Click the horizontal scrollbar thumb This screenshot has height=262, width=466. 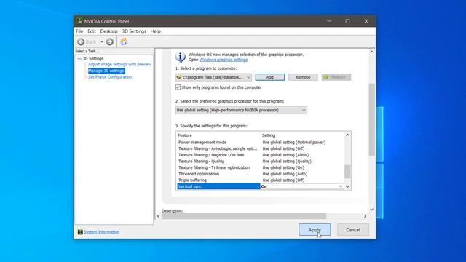coord(244,216)
